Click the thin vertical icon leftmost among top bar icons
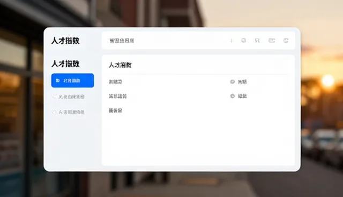343x197 pixels. click(x=231, y=40)
